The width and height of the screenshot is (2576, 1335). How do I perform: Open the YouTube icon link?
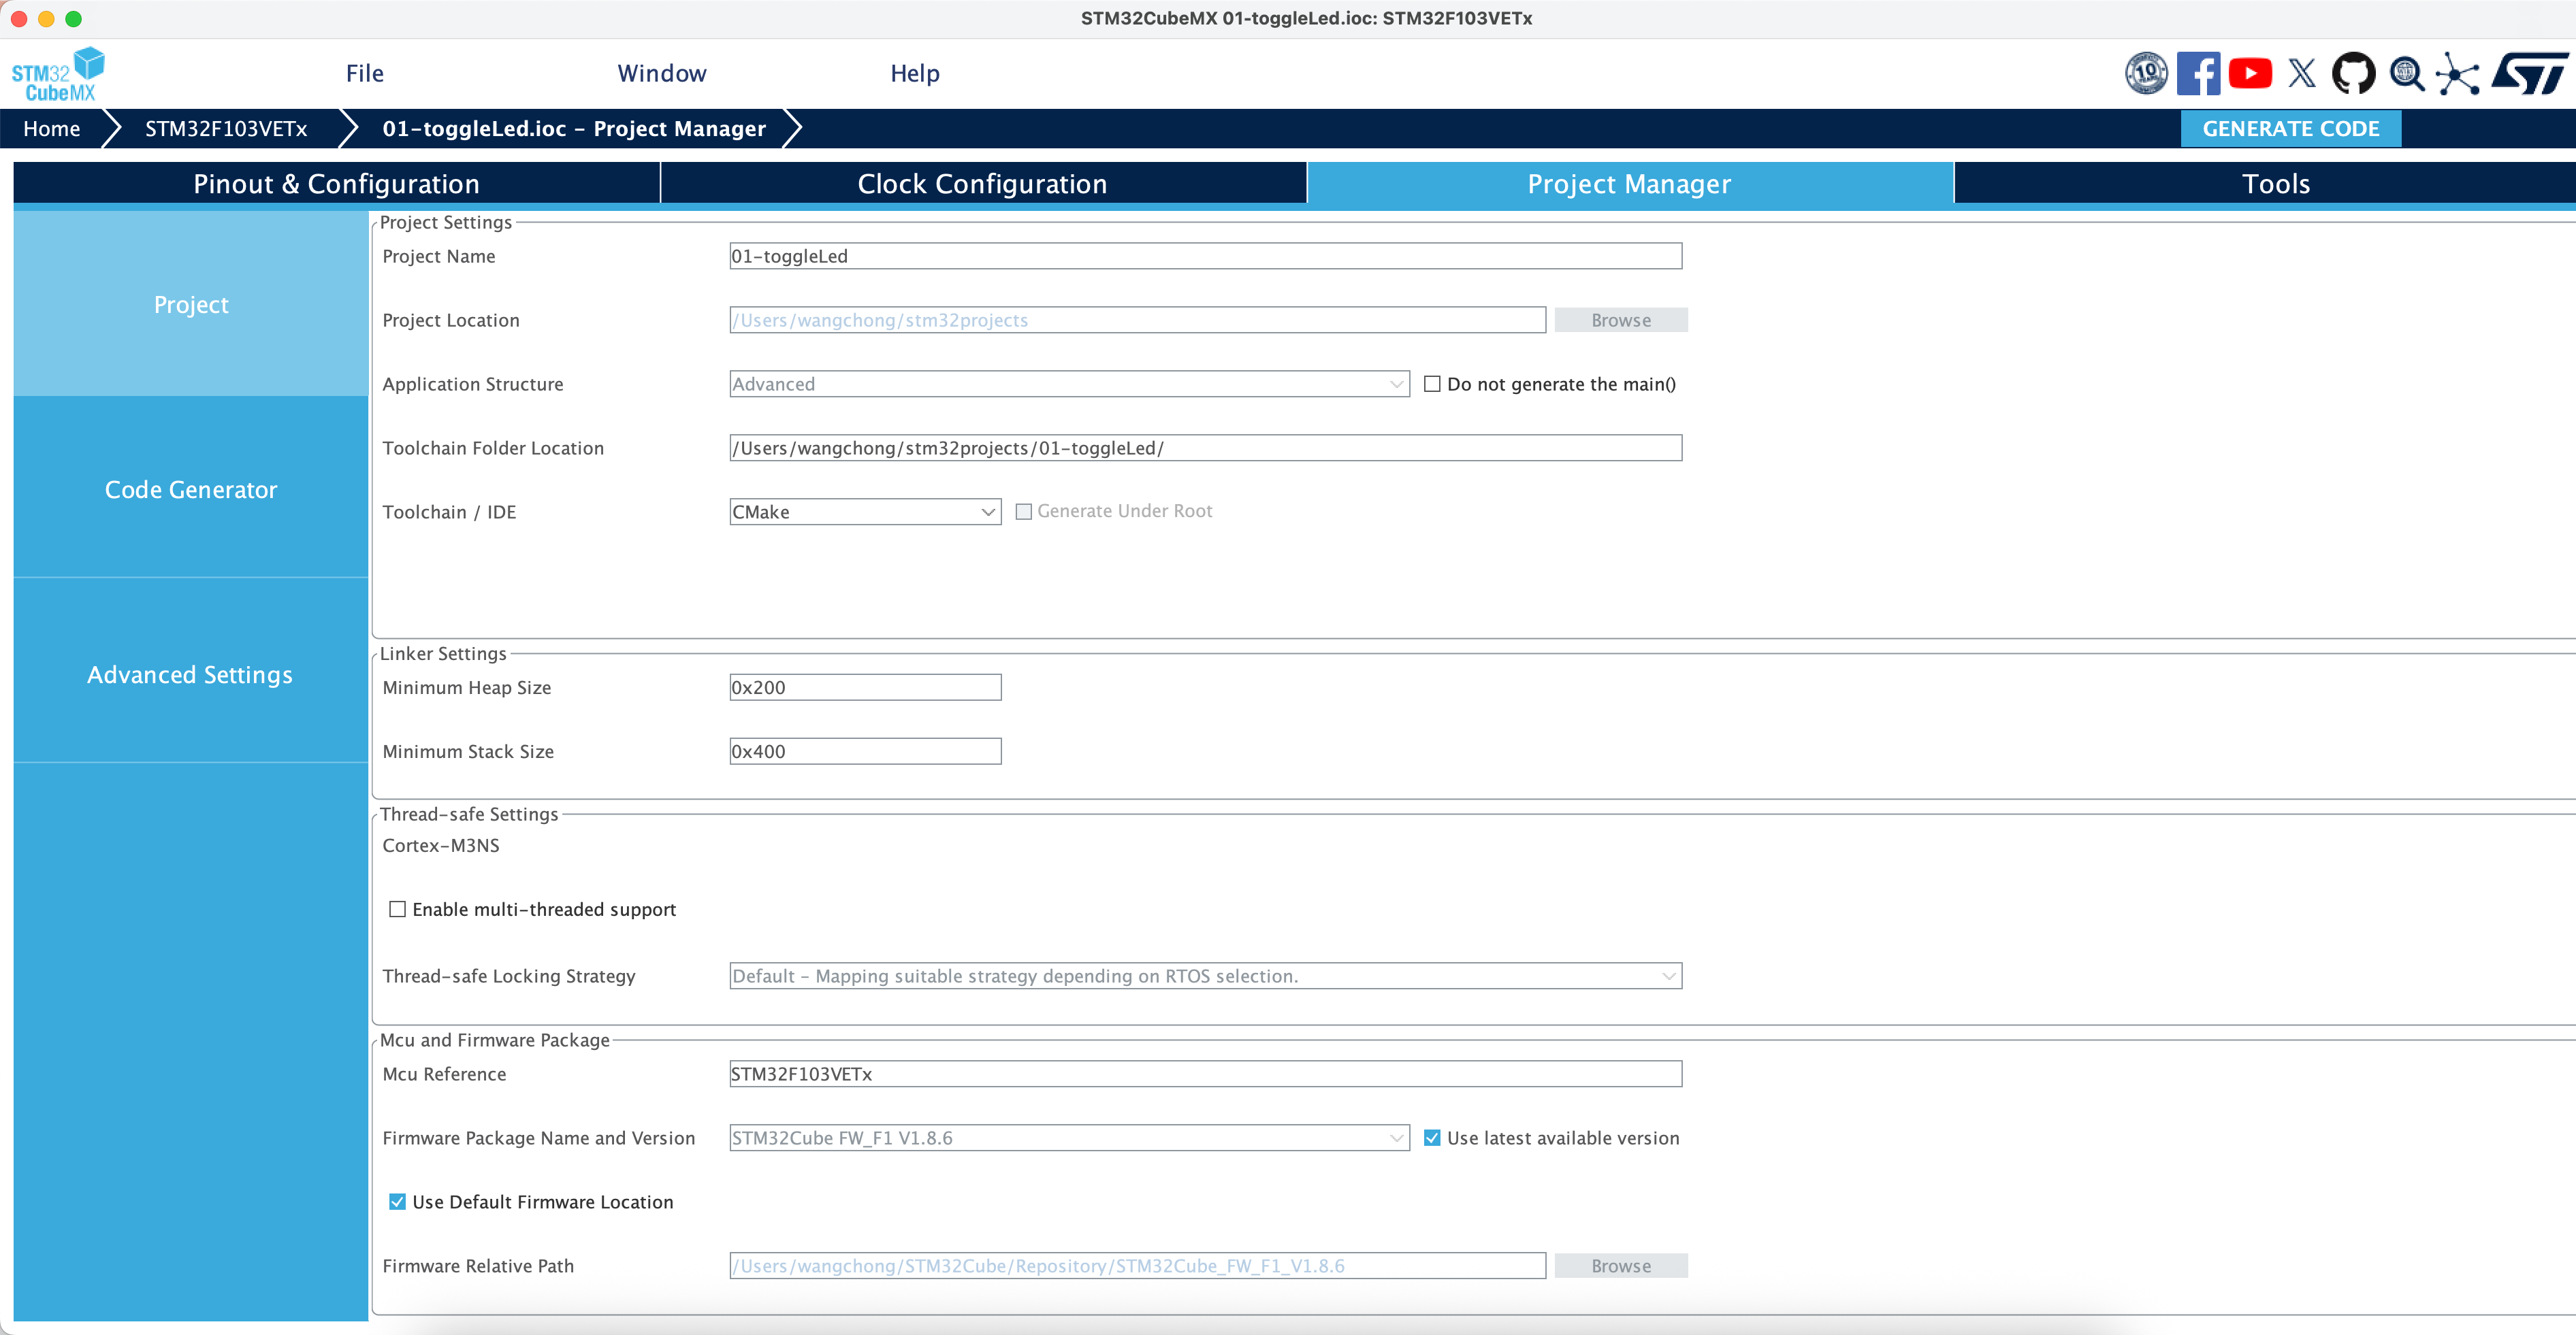coord(2250,73)
